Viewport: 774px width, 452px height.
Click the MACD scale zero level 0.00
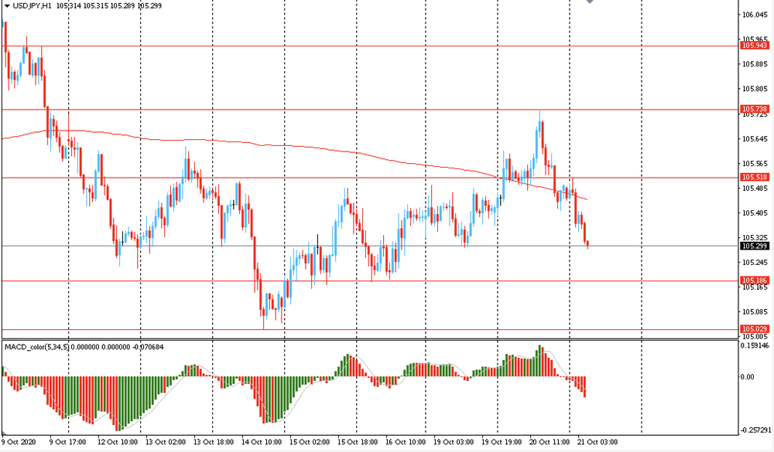pyautogui.click(x=748, y=377)
